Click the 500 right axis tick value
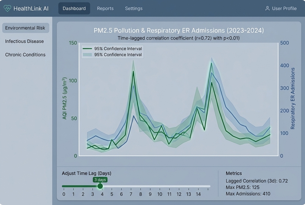Screen dimensions: 305x205 coord(285,43)
